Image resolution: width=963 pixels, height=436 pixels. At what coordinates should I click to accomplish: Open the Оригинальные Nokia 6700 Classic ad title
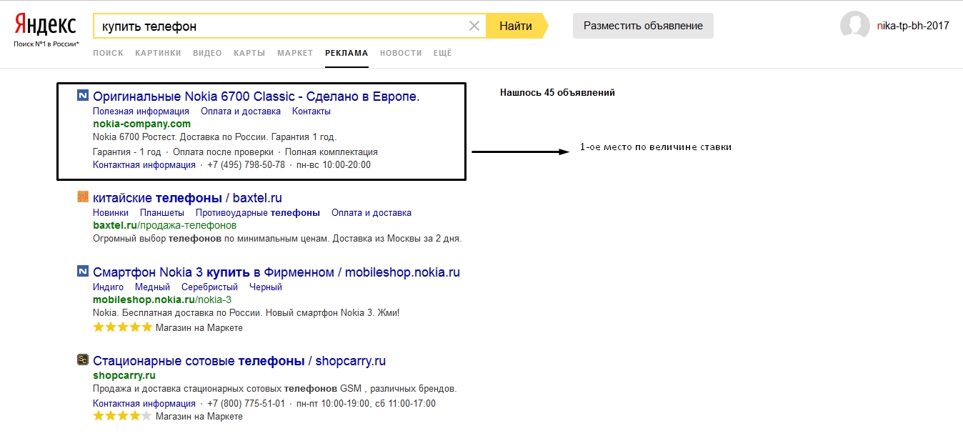pos(256,96)
